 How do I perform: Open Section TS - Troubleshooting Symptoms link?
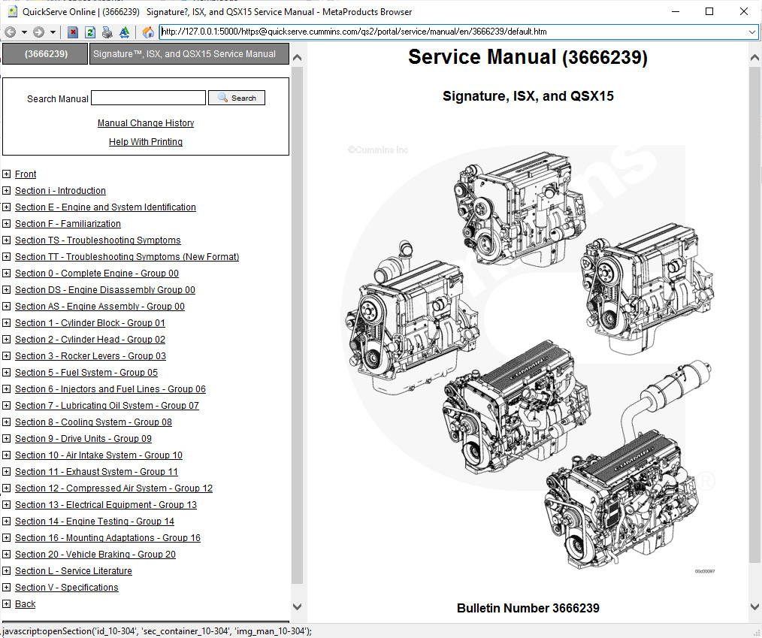tap(98, 240)
